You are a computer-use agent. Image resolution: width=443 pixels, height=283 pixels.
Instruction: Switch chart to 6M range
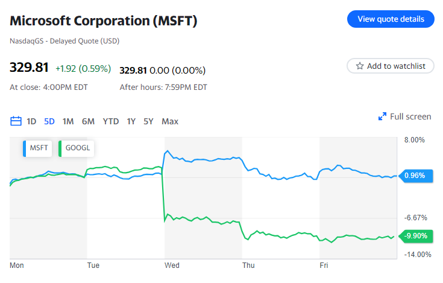tap(88, 121)
